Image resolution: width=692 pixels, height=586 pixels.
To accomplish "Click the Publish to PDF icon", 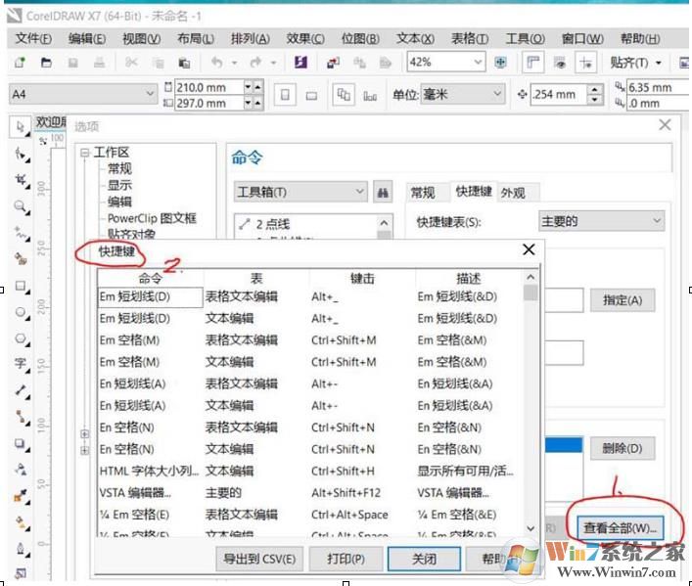I will [x=386, y=63].
